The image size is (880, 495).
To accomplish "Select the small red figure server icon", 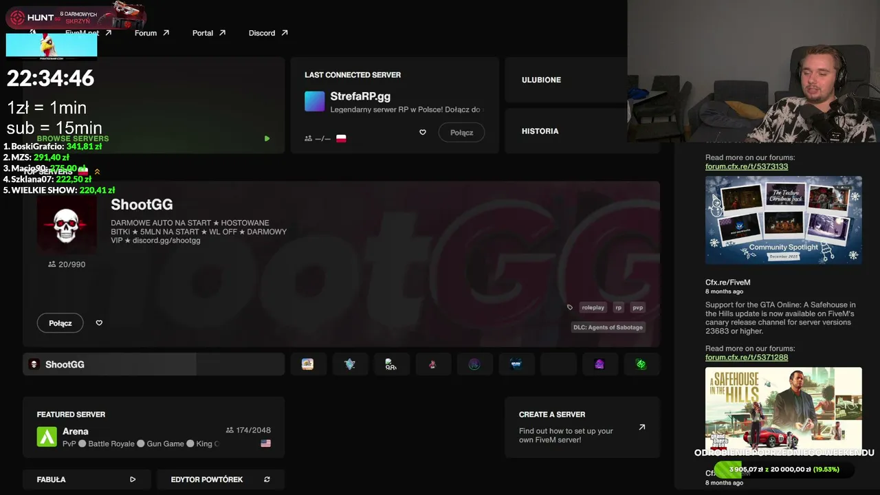I will [432, 364].
